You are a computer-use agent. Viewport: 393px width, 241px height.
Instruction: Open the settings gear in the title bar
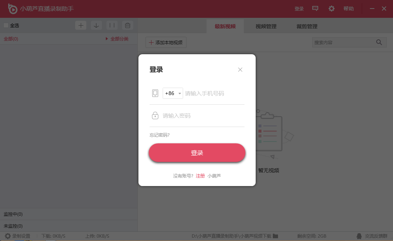pyautogui.click(x=331, y=9)
